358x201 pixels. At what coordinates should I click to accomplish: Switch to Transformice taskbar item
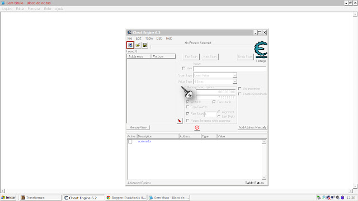[40, 198]
